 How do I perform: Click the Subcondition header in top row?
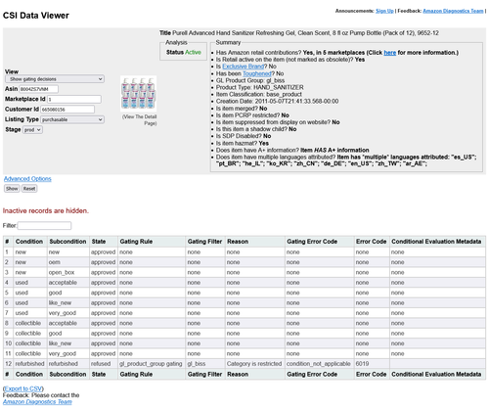click(67, 242)
